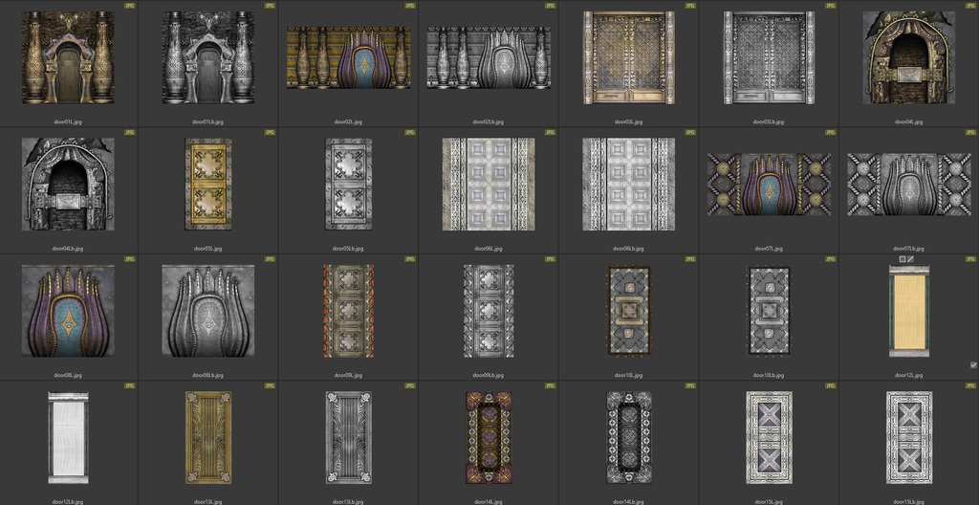Click the door09L.jpg filename label
The width and height of the screenshot is (979, 505).
pyautogui.click(x=348, y=375)
